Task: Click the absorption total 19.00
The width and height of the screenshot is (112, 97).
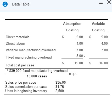Action: point(79,63)
